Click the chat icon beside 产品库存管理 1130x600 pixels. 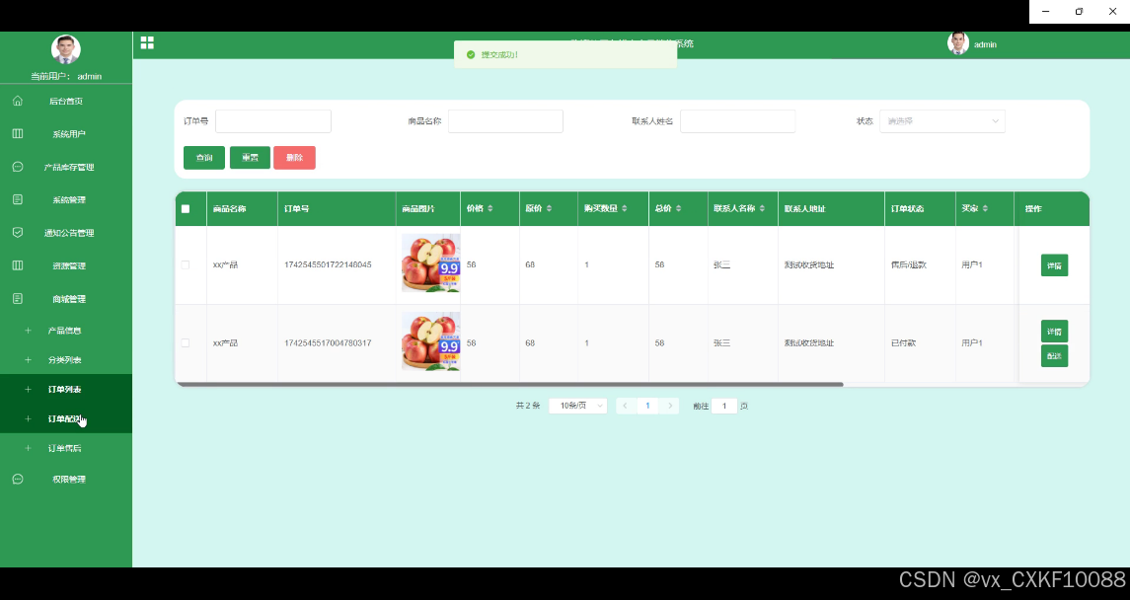[x=18, y=167]
